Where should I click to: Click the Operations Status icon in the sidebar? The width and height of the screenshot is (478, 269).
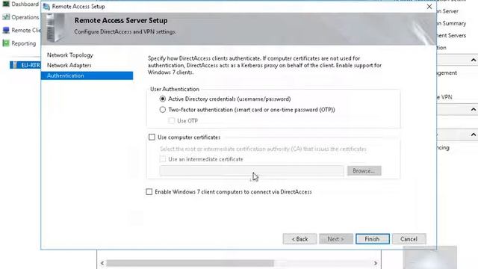[6, 17]
